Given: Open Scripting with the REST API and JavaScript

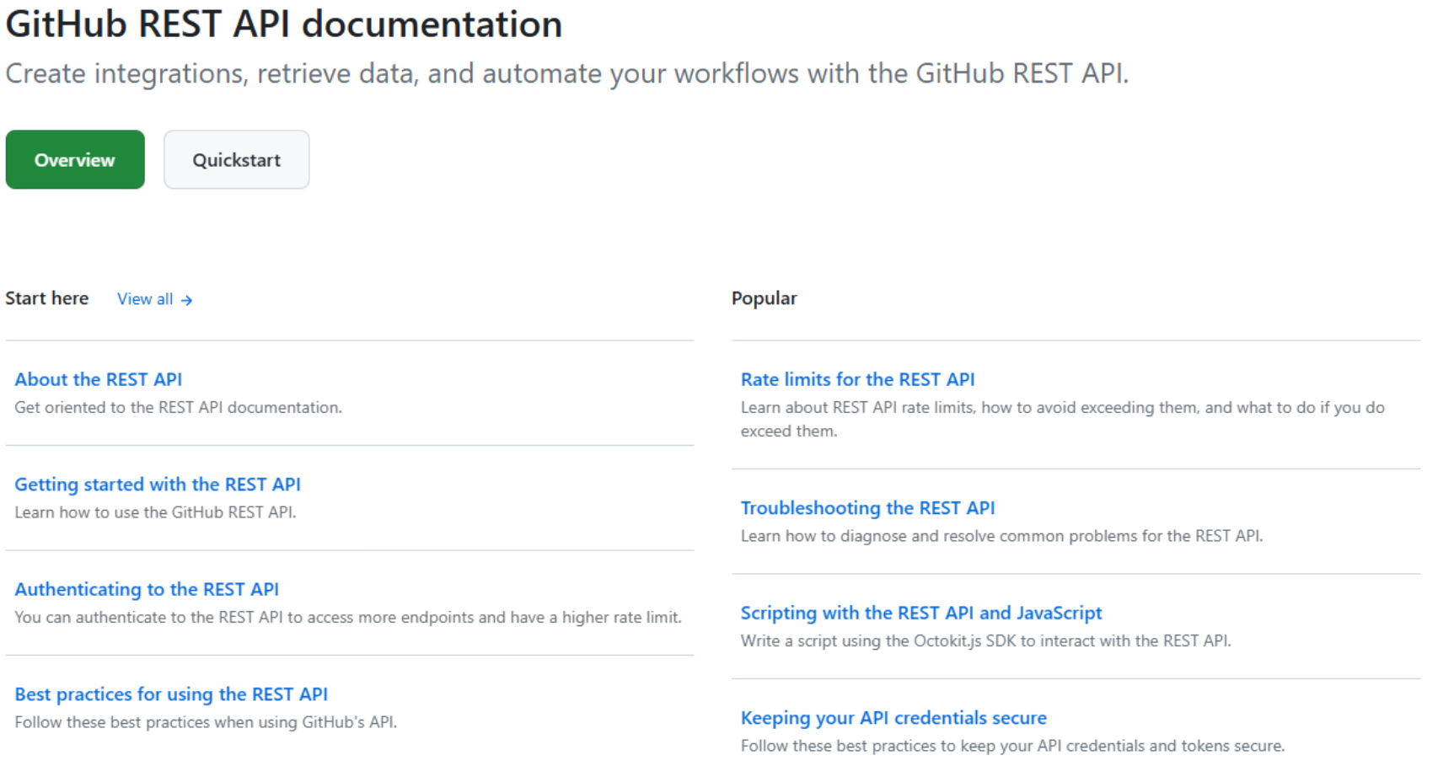Looking at the screenshot, I should point(921,613).
